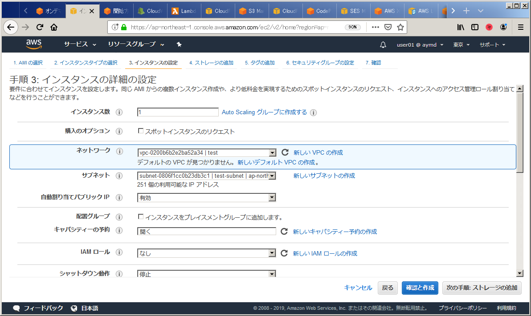This screenshot has height=316, width=531.
Task: Go to step 4. ストレージの追加
Action: tap(211, 63)
